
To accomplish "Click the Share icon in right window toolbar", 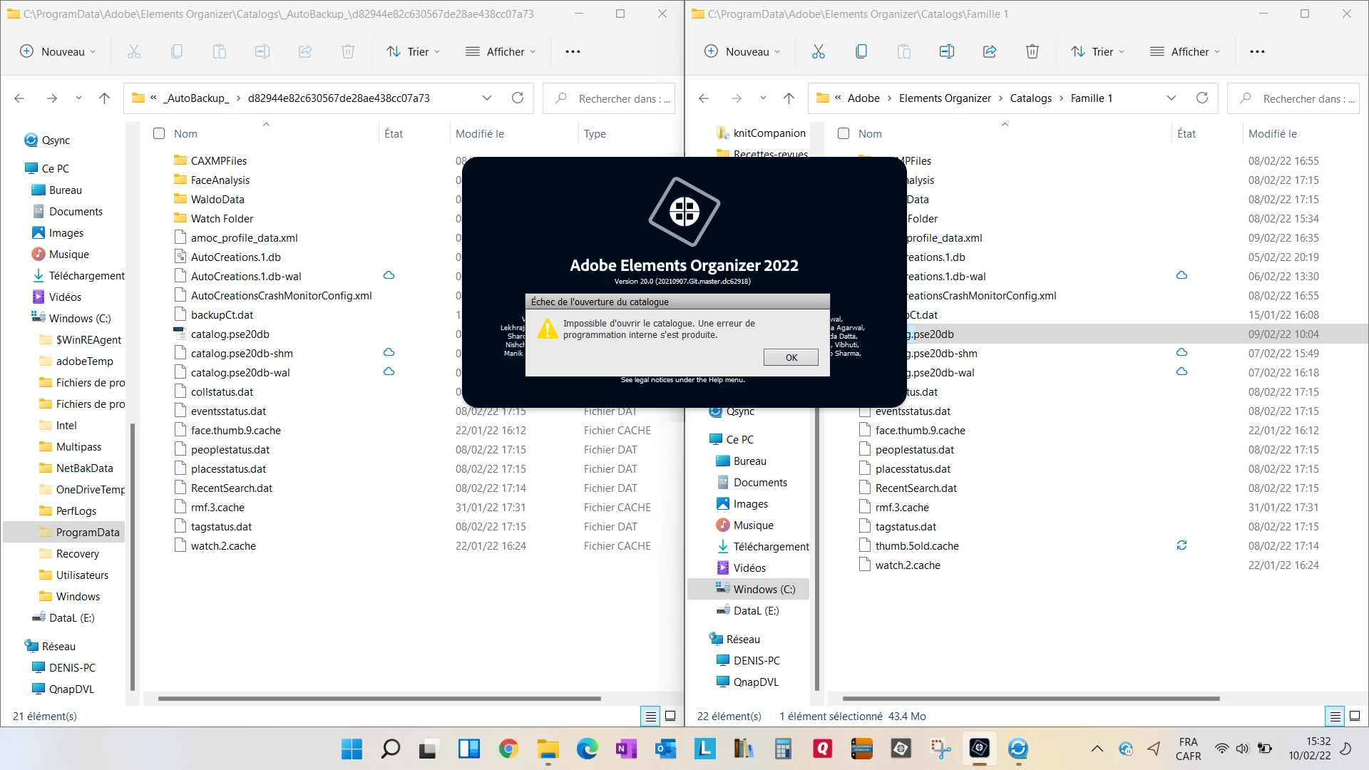I will coord(990,51).
